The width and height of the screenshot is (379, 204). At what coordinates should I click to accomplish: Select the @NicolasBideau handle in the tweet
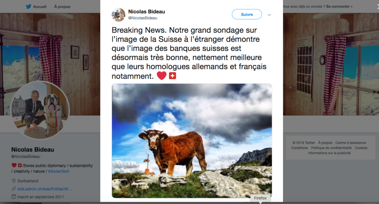[142, 18]
